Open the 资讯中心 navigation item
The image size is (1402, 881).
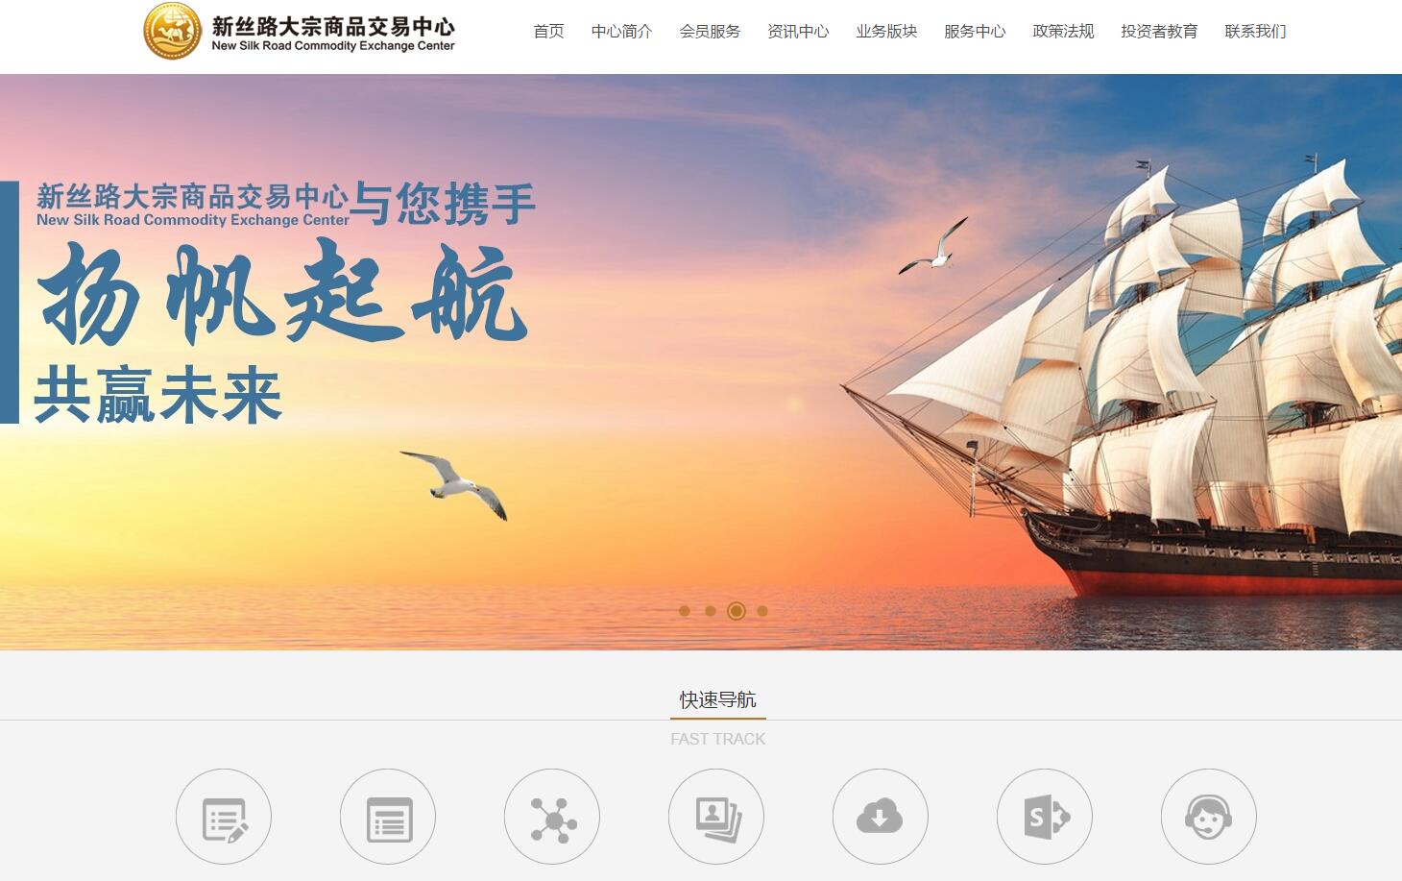click(x=799, y=32)
